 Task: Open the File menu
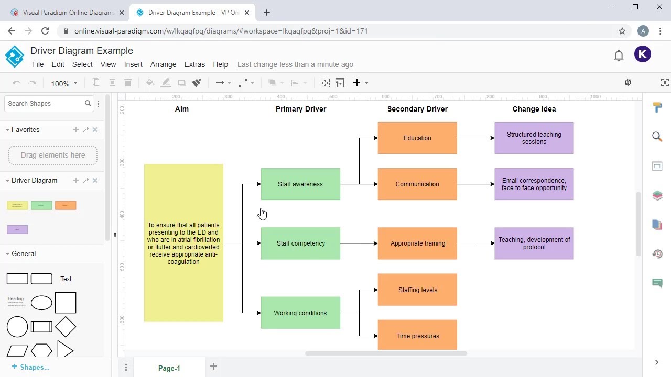click(38, 64)
